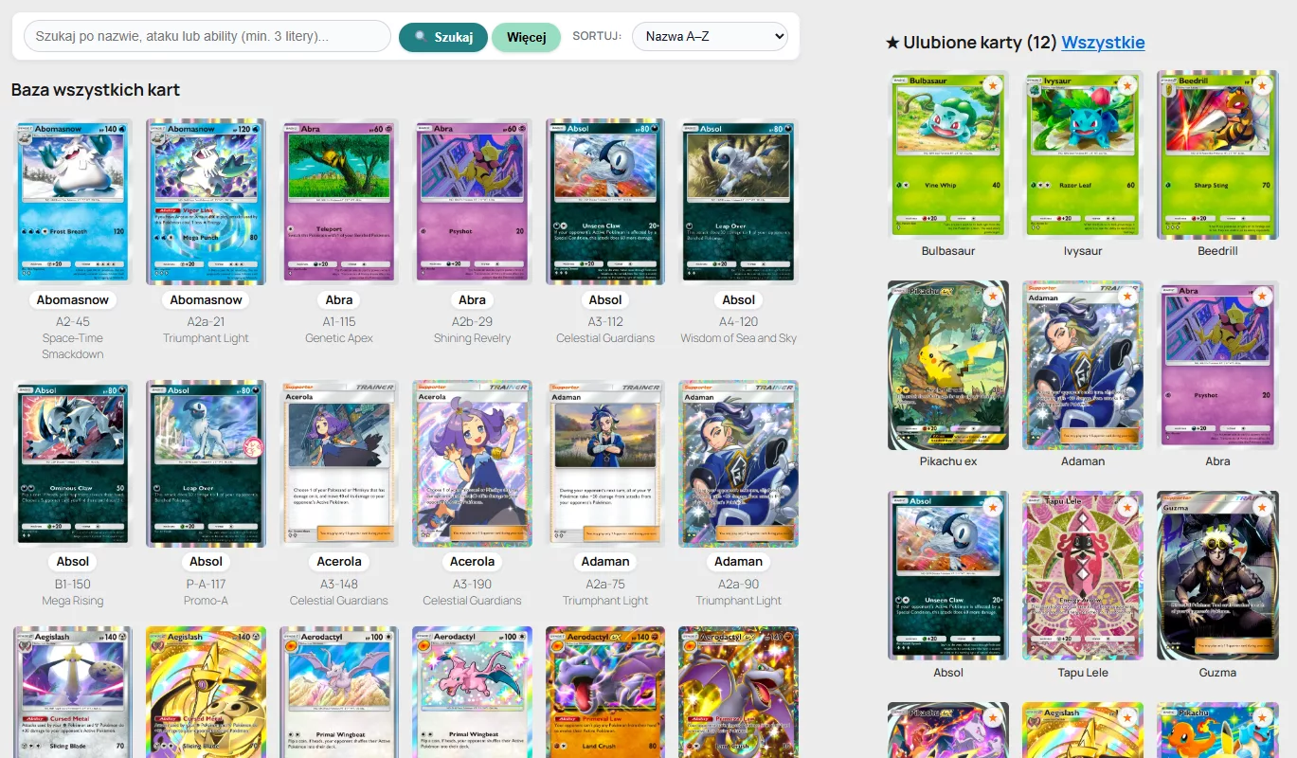
Task: Toggle favorite star on Ivysaur card
Action: (1127, 85)
